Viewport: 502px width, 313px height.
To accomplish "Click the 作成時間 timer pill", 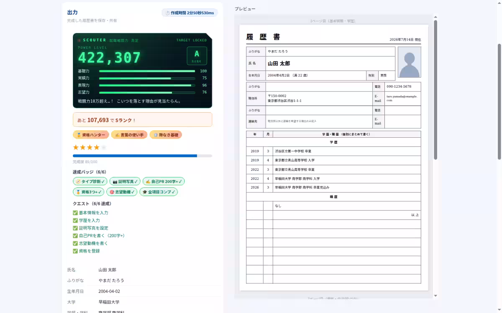I will tap(190, 13).
